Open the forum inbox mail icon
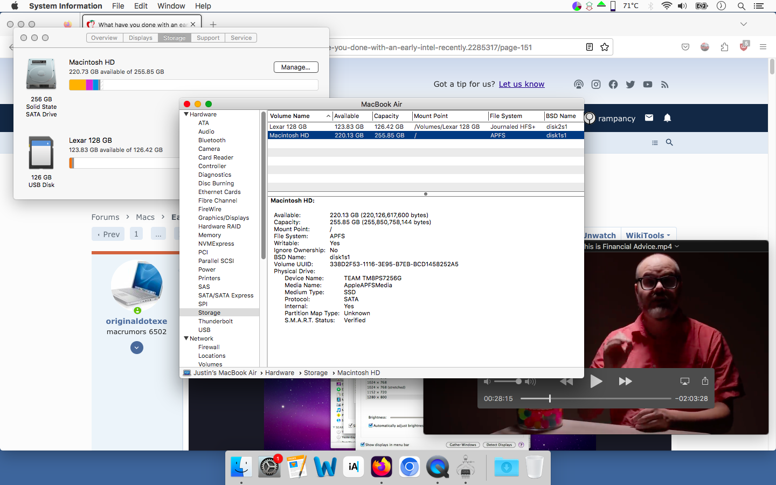This screenshot has width=776, height=485. coord(649,117)
